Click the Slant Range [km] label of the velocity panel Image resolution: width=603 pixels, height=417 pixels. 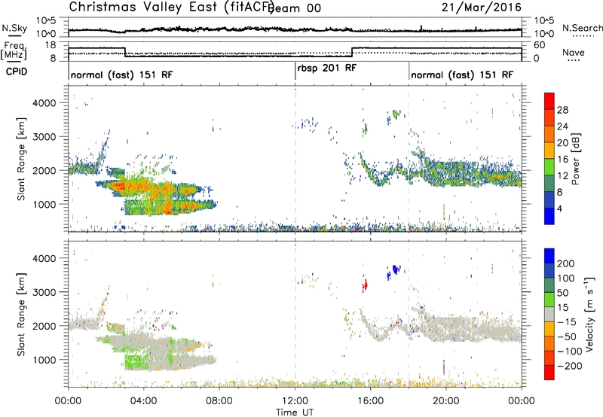pyautogui.click(x=21, y=315)
